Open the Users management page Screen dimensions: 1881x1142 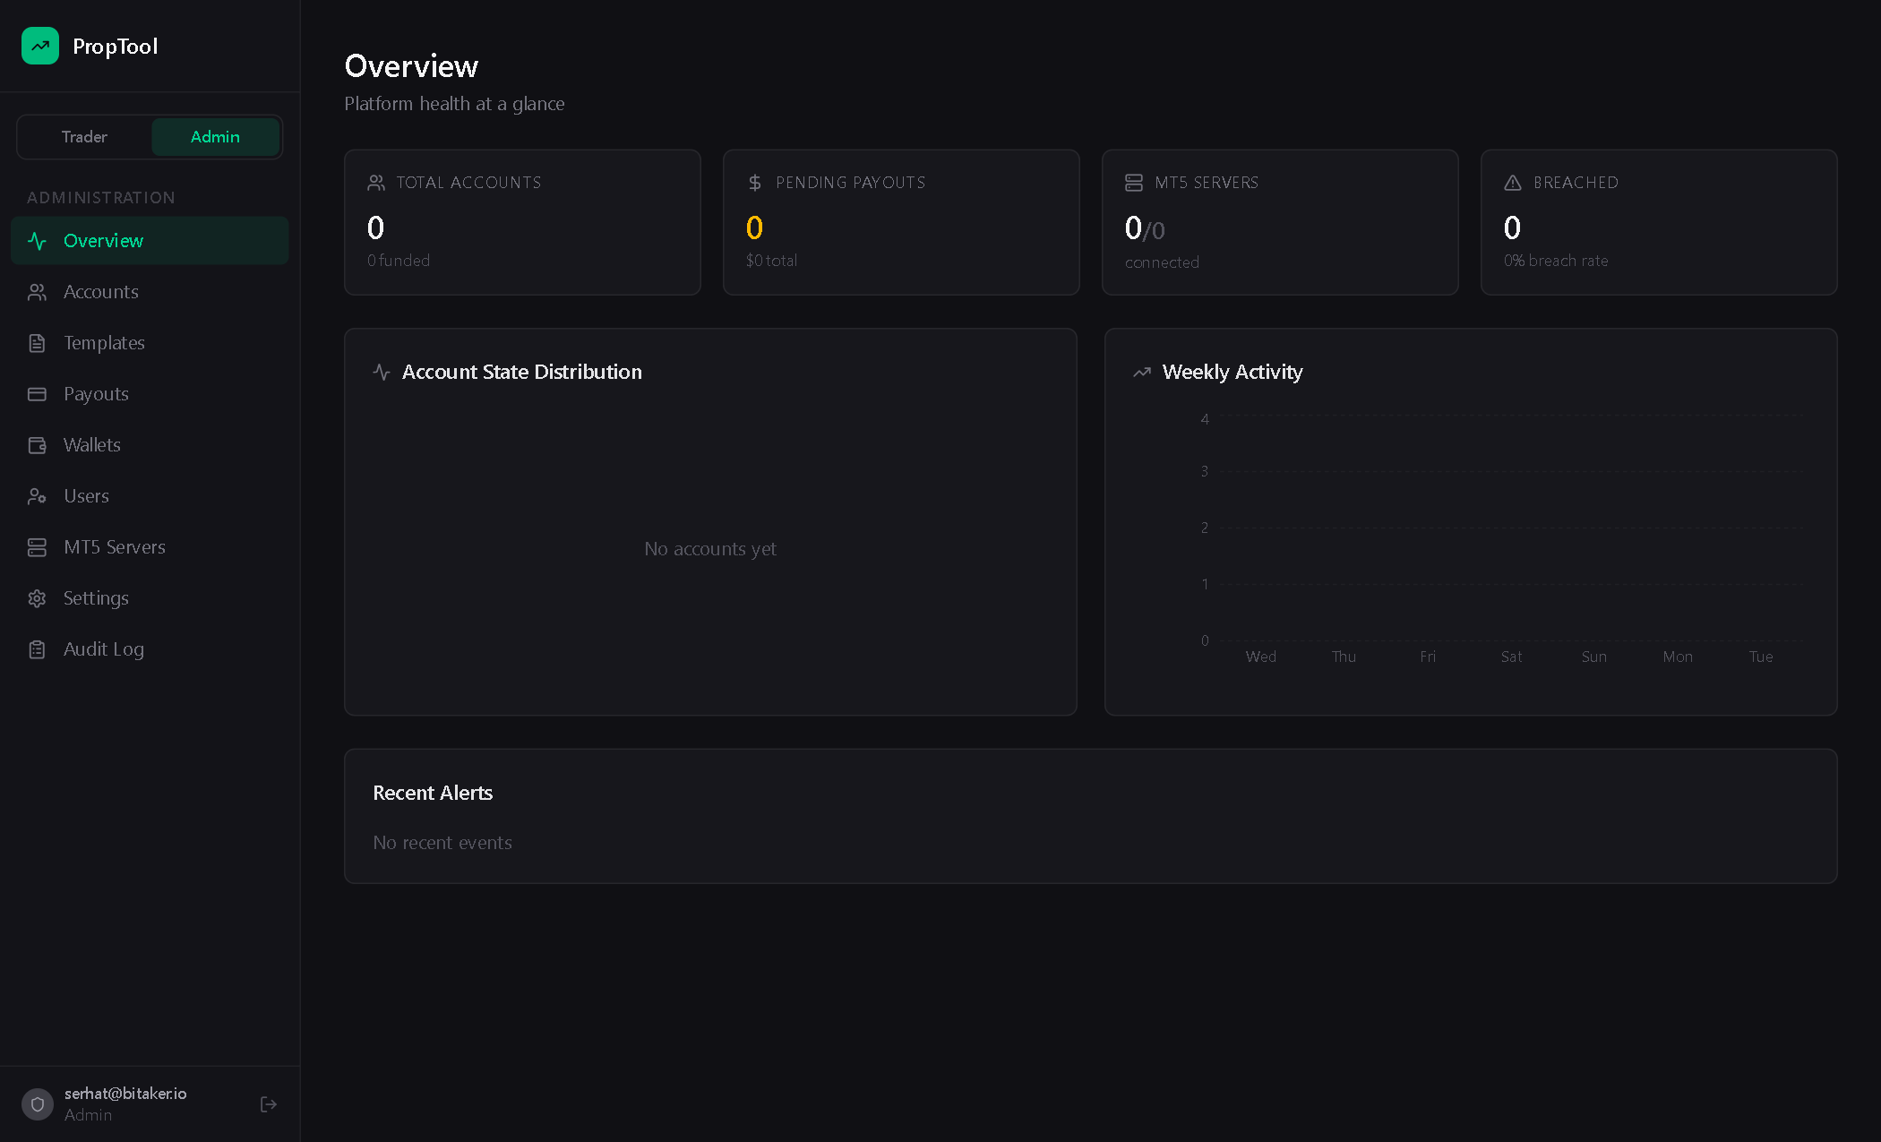pyautogui.click(x=150, y=496)
